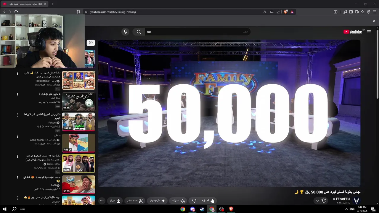
Task: Click the FFearFFul channel avatar
Action: [356, 201]
